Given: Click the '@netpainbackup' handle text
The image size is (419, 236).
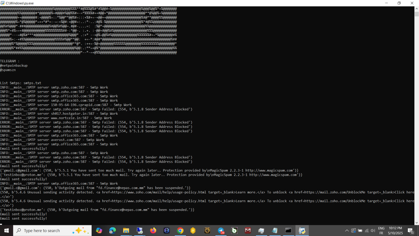Looking at the screenshot, I should pyautogui.click(x=14, y=66).
